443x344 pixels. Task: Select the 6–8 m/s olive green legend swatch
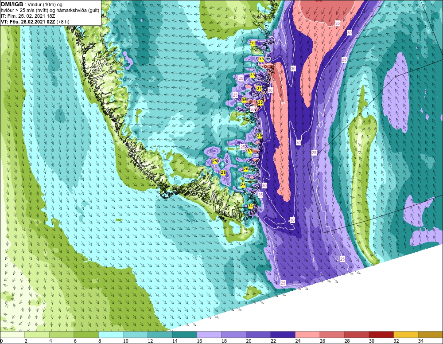86,335
